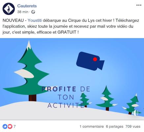The height and width of the screenshot is (132, 144).
Task: Click the camera icon in the video
Action: click(90, 61)
